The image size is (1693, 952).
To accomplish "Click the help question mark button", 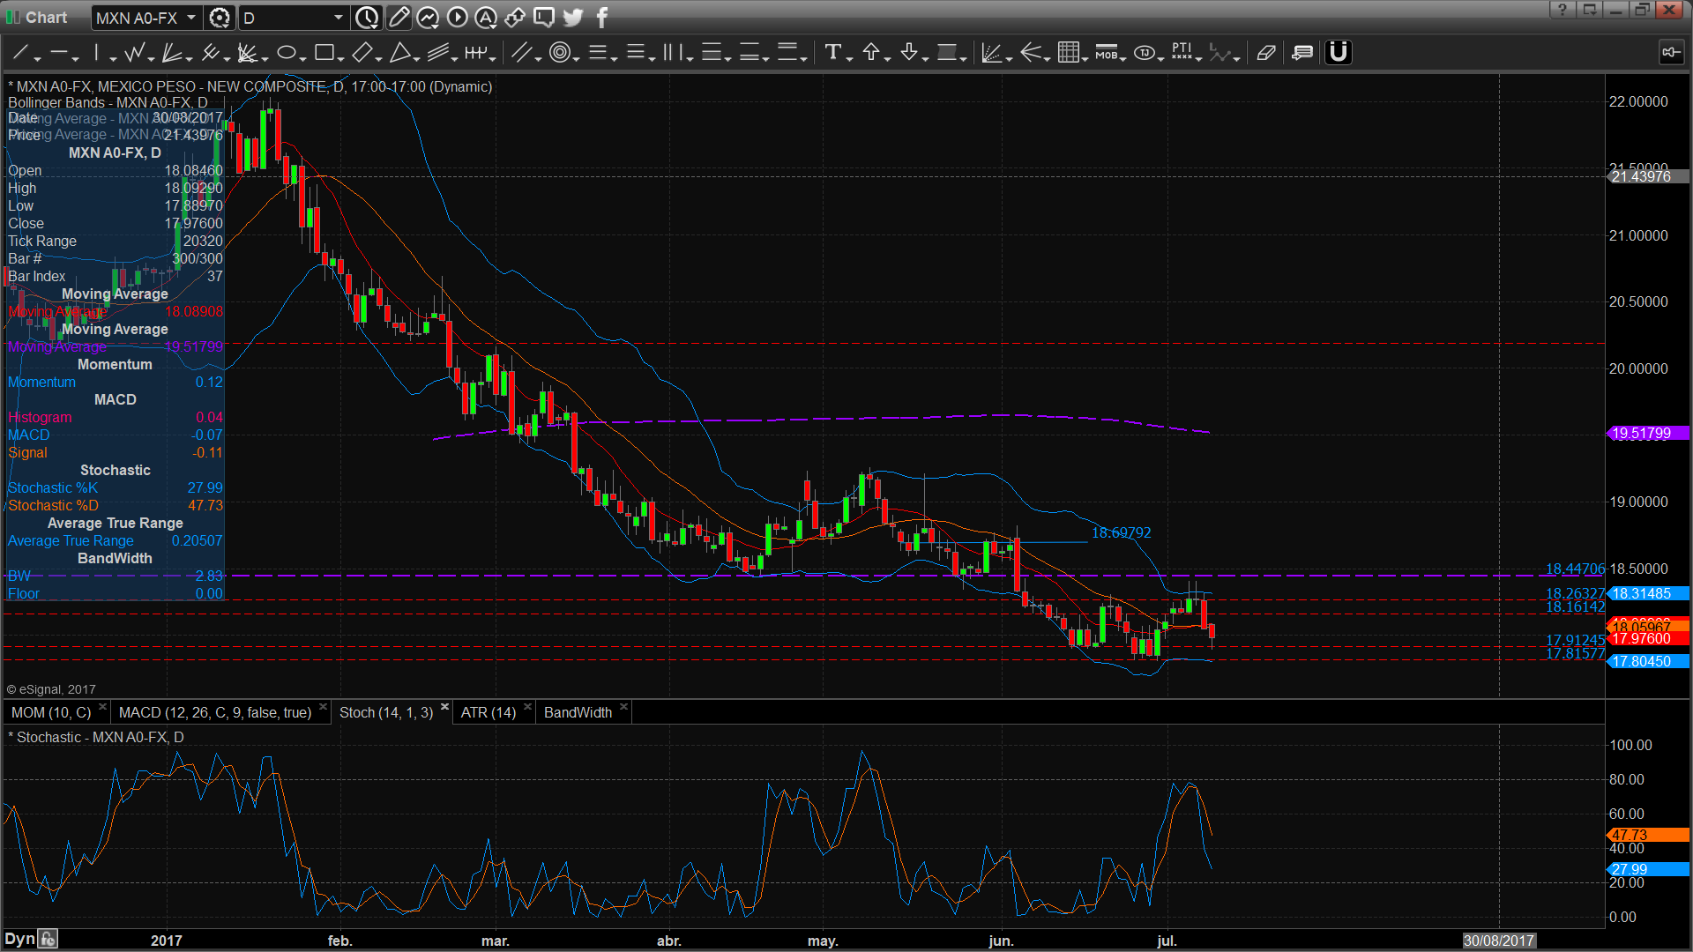I will pyautogui.click(x=1562, y=10).
